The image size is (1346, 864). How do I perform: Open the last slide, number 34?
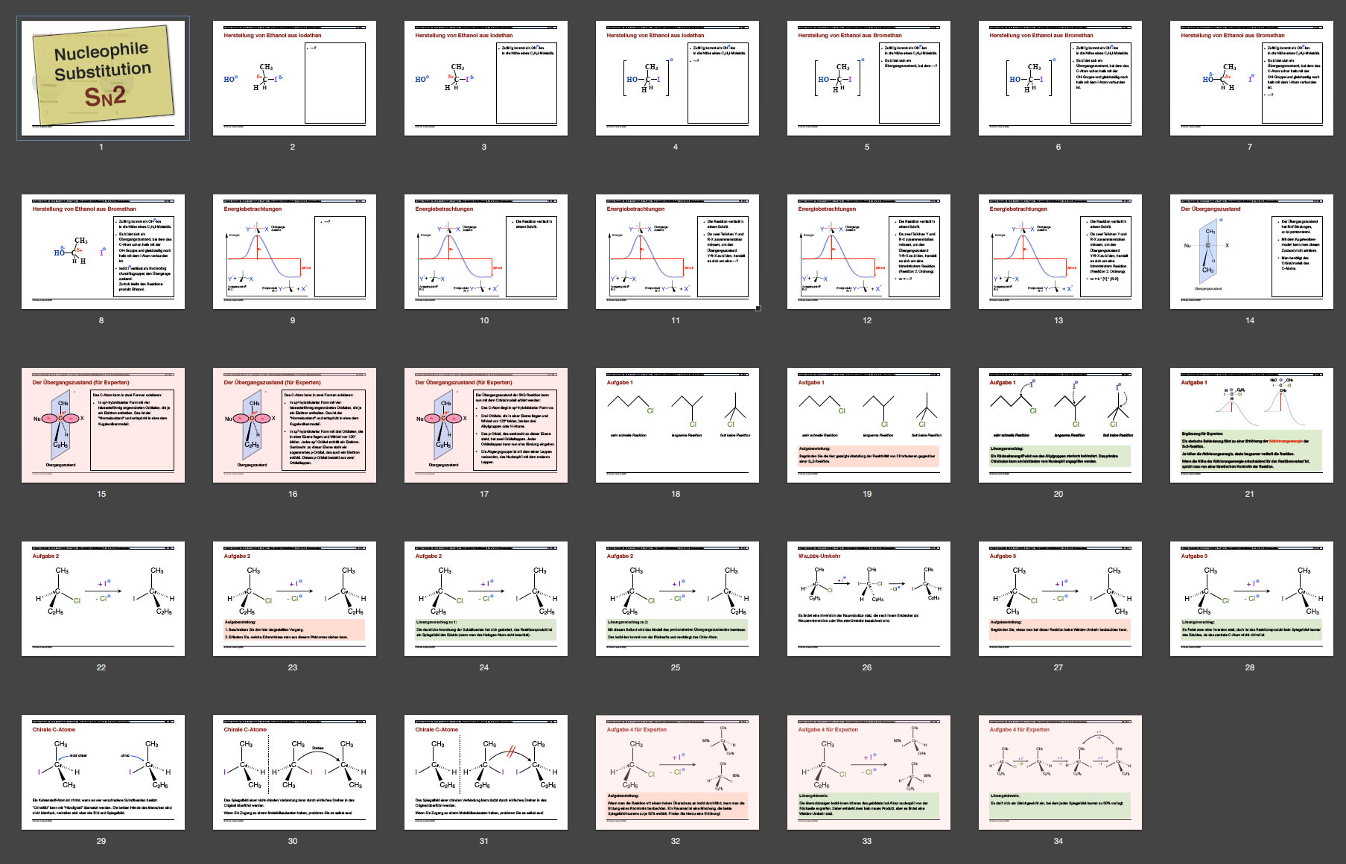1060,772
